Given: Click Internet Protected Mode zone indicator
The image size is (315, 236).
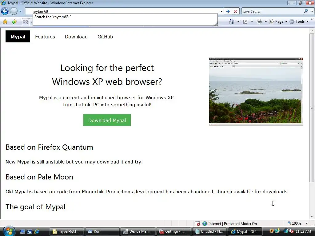Looking at the screenshot, I should pos(229,223).
